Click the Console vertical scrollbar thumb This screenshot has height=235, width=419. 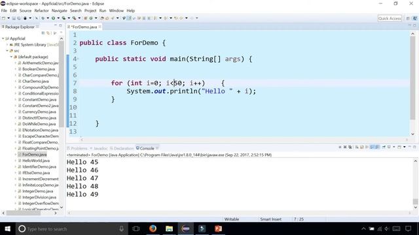click(x=415, y=201)
